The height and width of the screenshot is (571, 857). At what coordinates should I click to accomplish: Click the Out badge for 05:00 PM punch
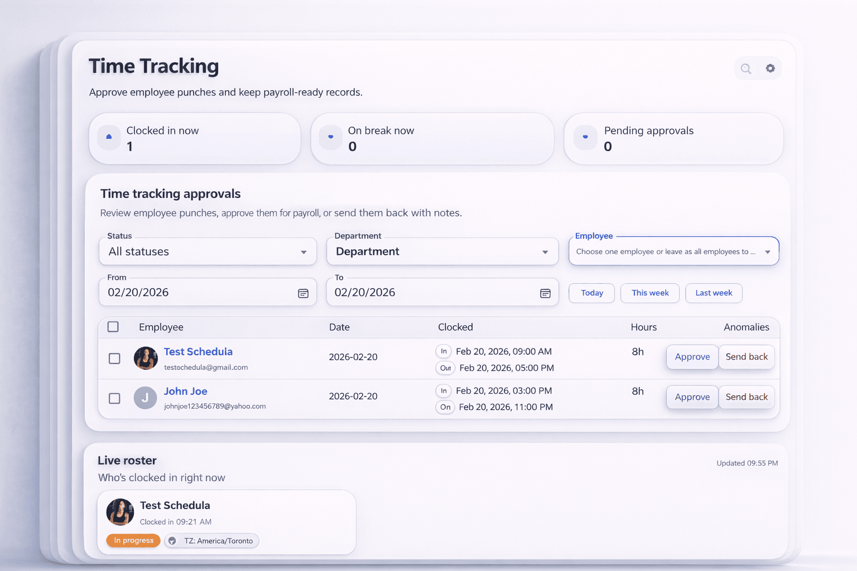(x=445, y=368)
